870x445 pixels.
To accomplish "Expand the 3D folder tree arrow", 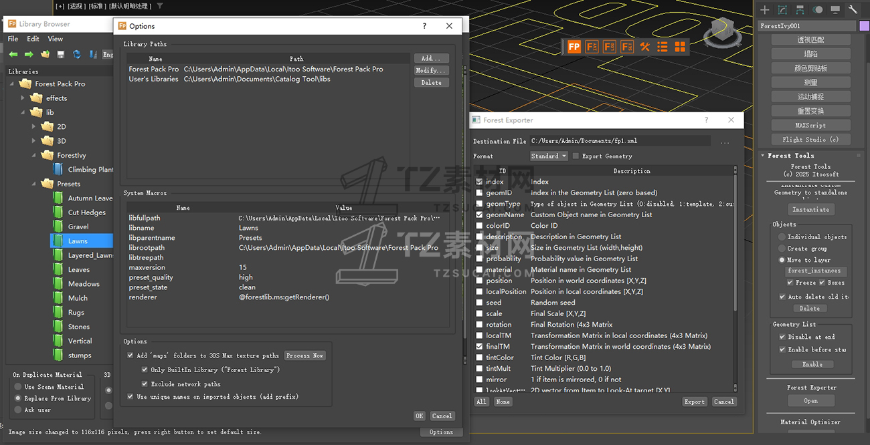I will pos(34,141).
